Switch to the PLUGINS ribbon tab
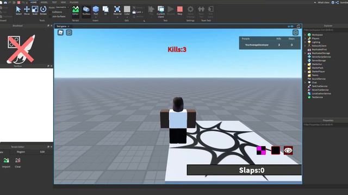 74,2
